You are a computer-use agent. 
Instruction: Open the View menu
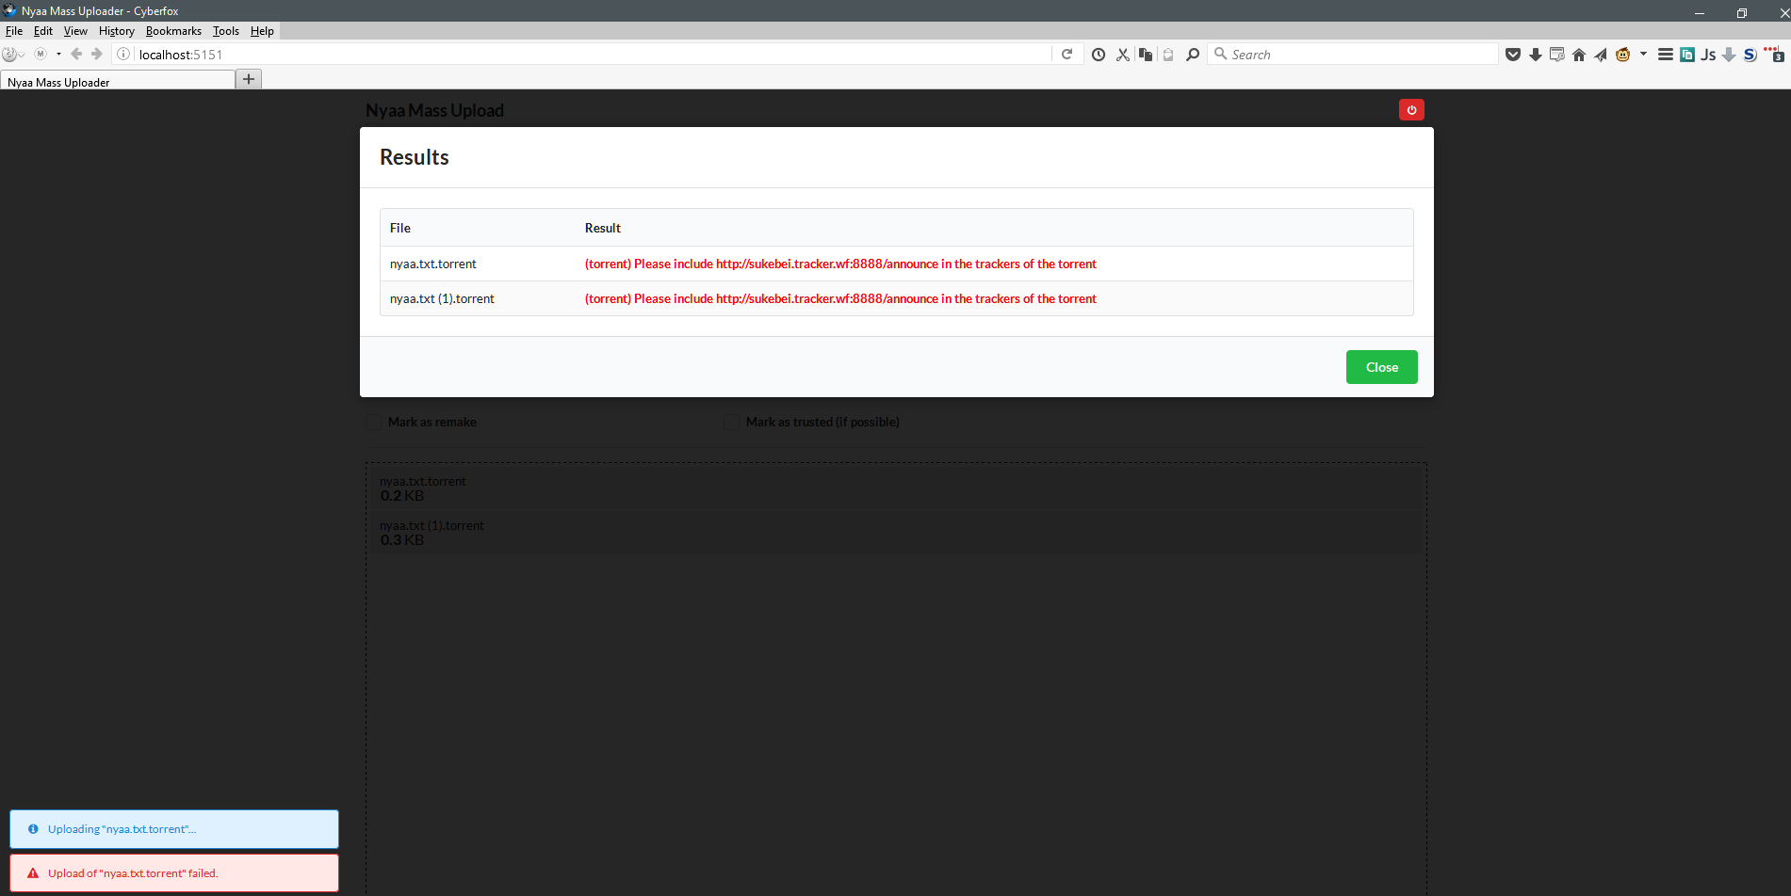[75, 31]
